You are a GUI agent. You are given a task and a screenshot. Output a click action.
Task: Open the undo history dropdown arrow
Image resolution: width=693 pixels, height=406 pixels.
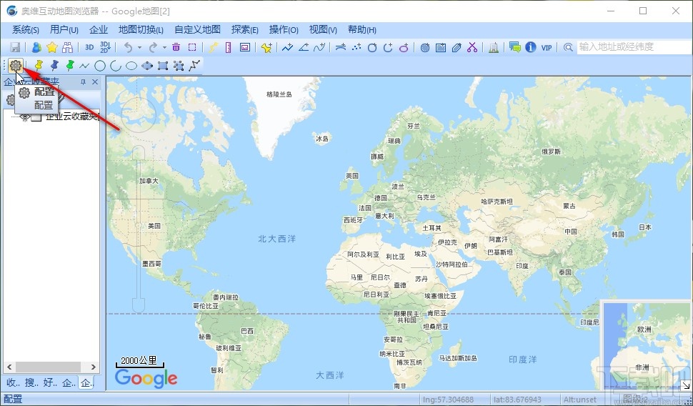pos(139,47)
